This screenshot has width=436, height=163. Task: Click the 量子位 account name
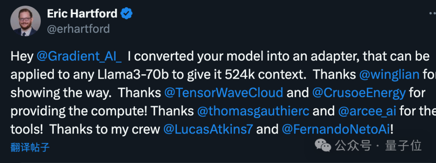403,145
